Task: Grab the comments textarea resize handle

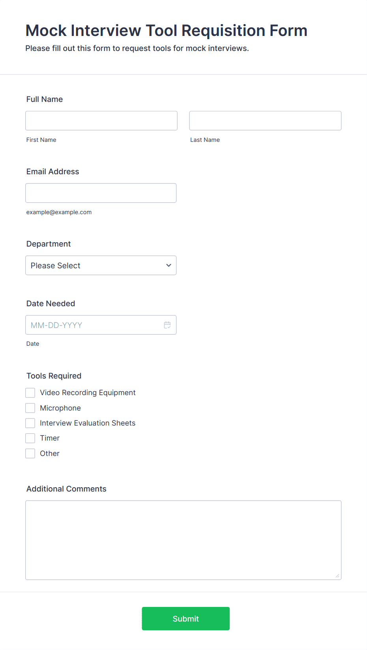Action: (x=337, y=576)
